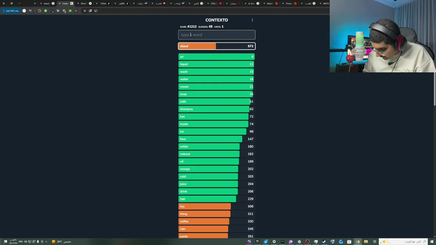Image resolution: width=436 pixels, height=245 pixels.
Task: Switch to the Word browser tab
Action: (x=84, y=3)
